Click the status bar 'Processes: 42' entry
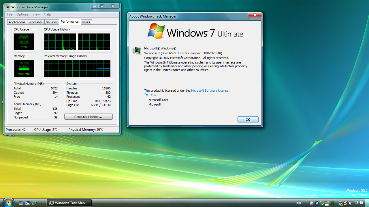369x207 pixels. click(16, 130)
